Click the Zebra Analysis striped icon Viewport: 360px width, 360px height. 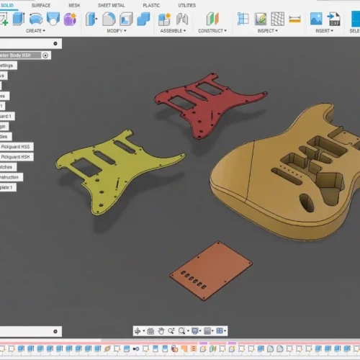click(x=278, y=19)
